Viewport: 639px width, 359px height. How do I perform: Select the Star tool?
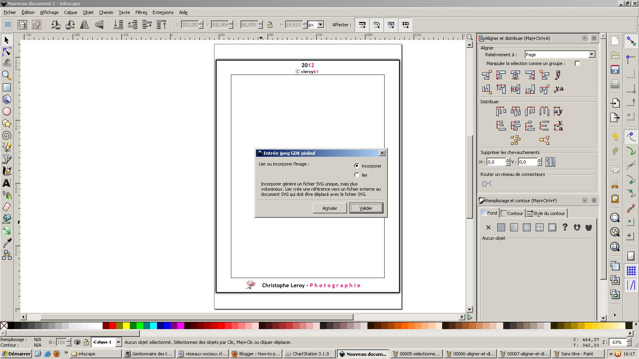pyautogui.click(x=6, y=123)
